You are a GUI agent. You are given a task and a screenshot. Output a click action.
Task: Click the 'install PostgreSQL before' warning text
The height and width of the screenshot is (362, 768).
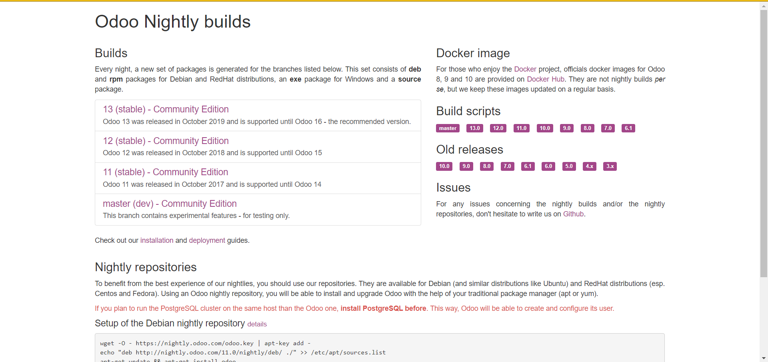click(x=383, y=308)
